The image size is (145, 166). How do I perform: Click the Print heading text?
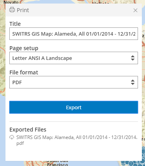pyautogui.click(x=23, y=10)
